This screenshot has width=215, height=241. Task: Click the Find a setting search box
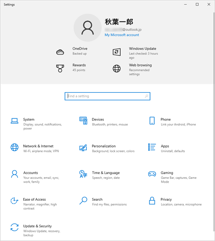point(107,96)
